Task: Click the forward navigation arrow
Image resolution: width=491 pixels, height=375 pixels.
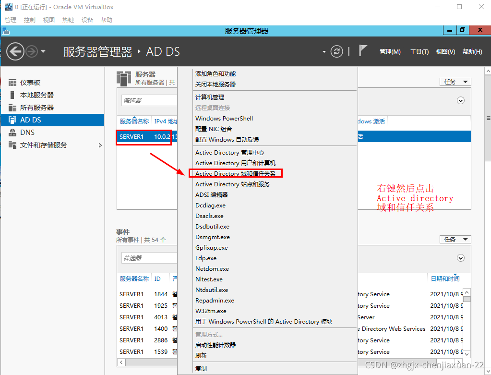Action: [x=32, y=51]
